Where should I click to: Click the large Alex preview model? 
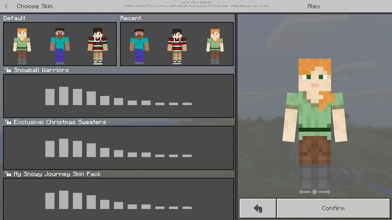point(315,123)
